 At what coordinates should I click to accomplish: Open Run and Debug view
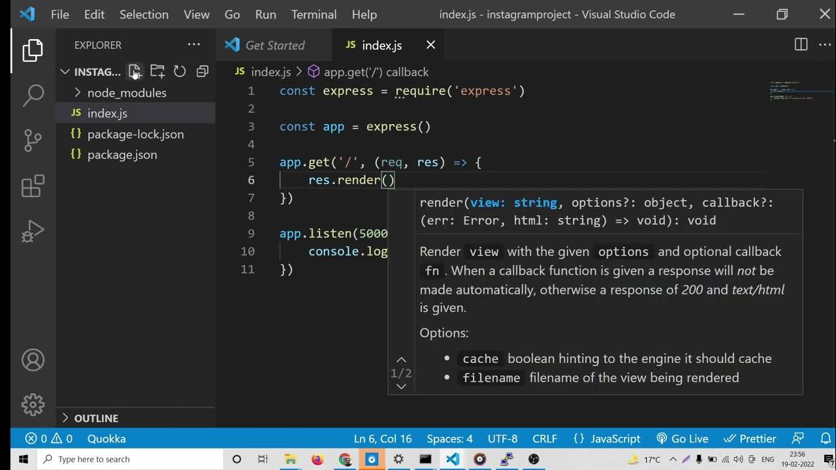pyautogui.click(x=33, y=231)
